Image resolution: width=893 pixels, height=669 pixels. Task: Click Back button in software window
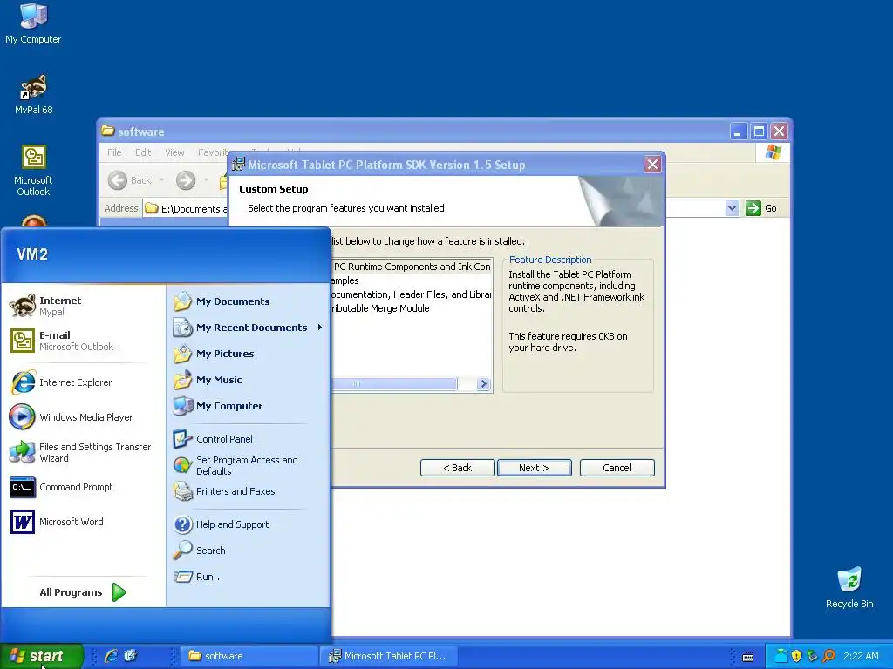pos(130,180)
